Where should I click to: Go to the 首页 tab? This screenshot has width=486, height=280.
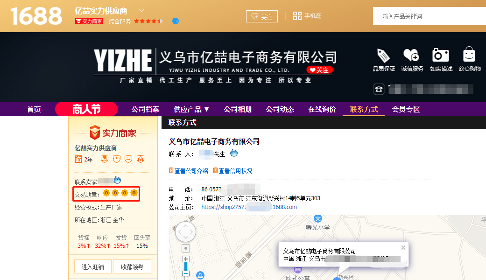click(34, 109)
